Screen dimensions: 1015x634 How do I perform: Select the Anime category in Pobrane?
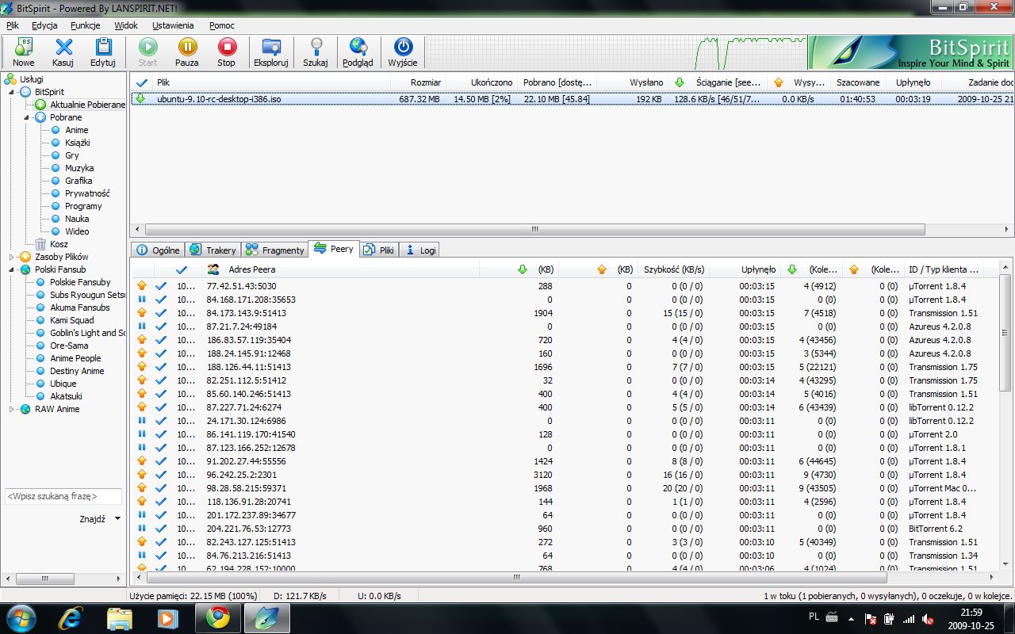click(x=77, y=130)
